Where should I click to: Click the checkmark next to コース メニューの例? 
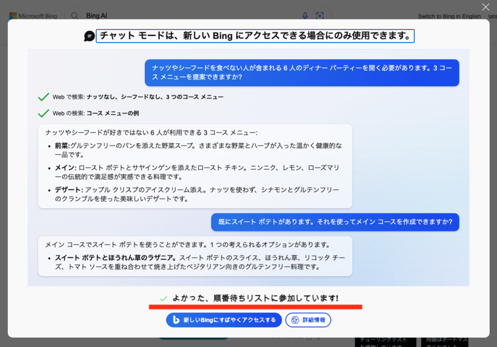pyautogui.click(x=43, y=113)
